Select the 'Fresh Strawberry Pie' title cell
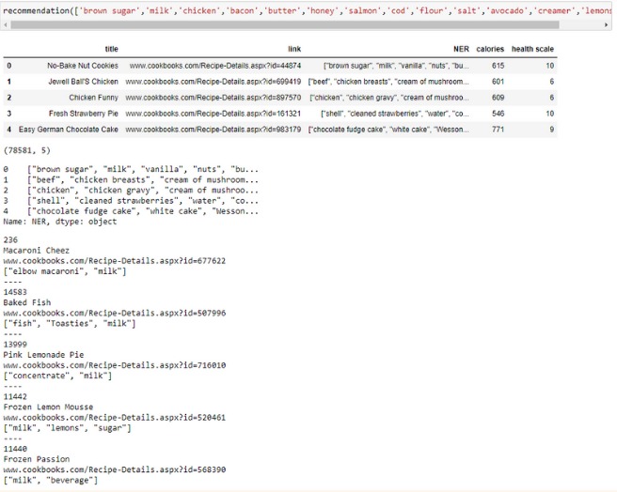 (84, 114)
